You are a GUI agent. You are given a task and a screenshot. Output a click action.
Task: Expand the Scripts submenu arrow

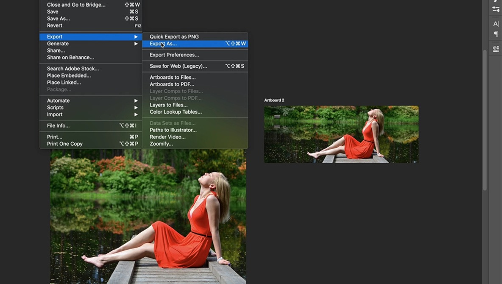click(136, 108)
